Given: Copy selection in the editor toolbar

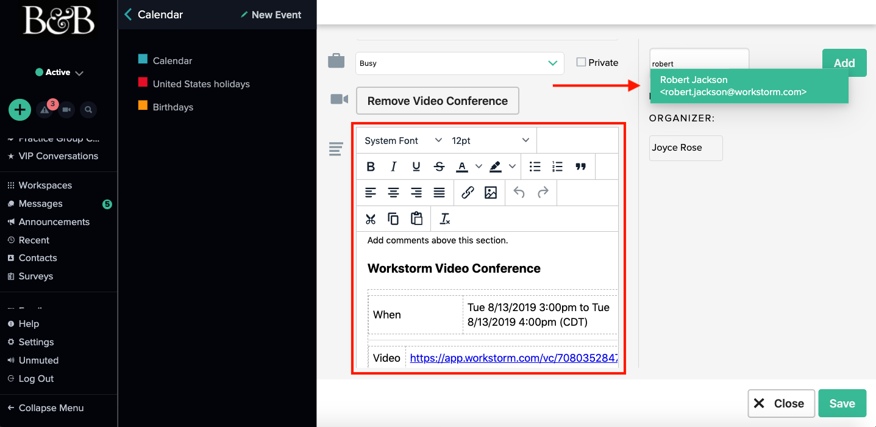Looking at the screenshot, I should (393, 219).
